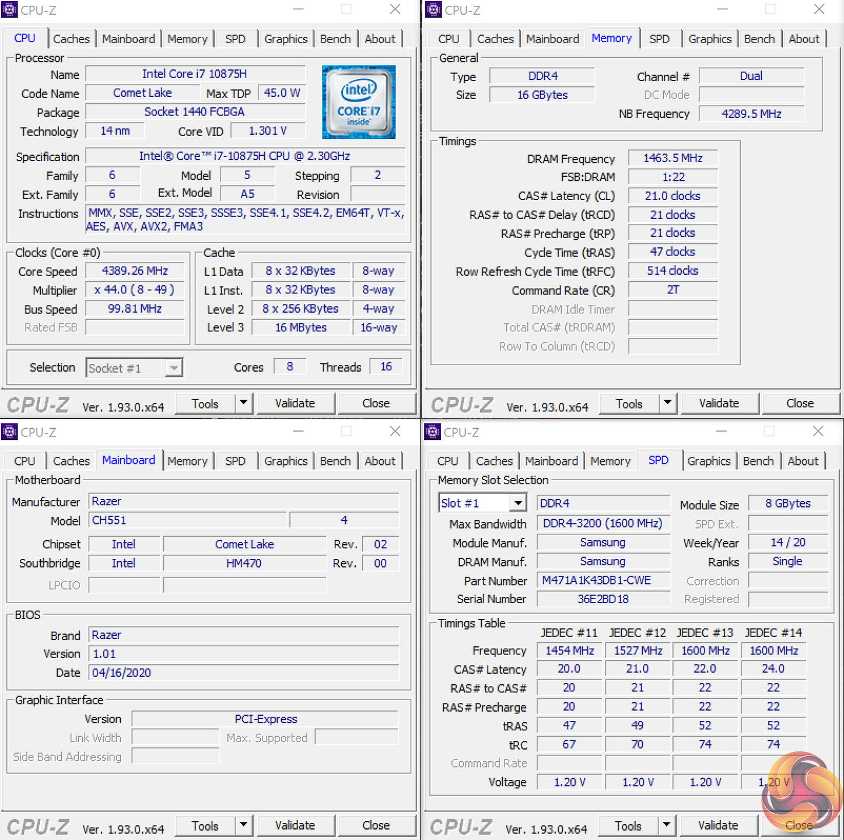
Task: Open the Mainboard tab in the SPD window
Action: point(551,461)
